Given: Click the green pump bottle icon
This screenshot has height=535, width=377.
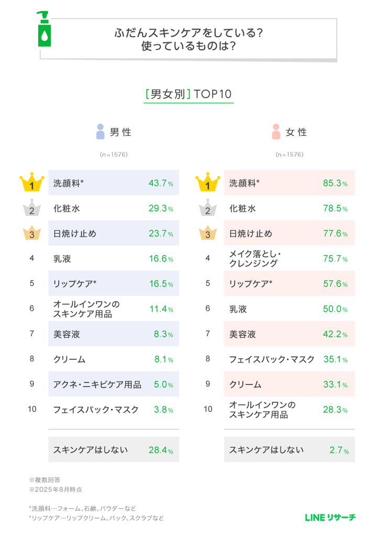Looking at the screenshot, I should [x=43, y=29].
